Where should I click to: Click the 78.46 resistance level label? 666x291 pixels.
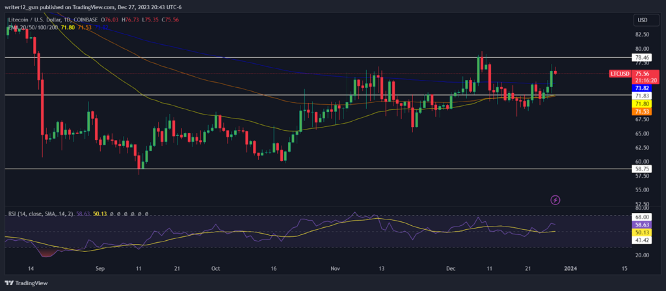(x=641, y=57)
